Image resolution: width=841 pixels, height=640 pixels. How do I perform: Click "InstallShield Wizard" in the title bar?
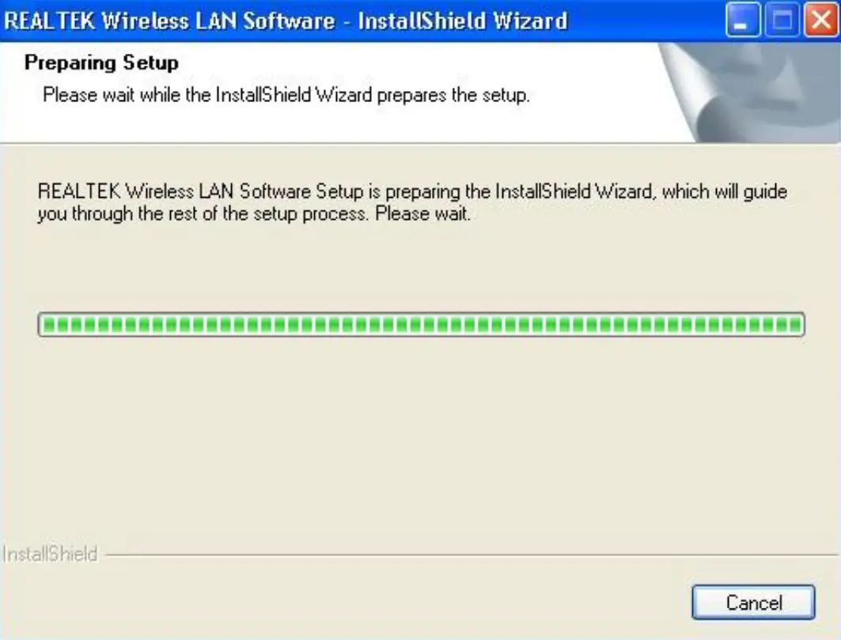[x=463, y=21]
